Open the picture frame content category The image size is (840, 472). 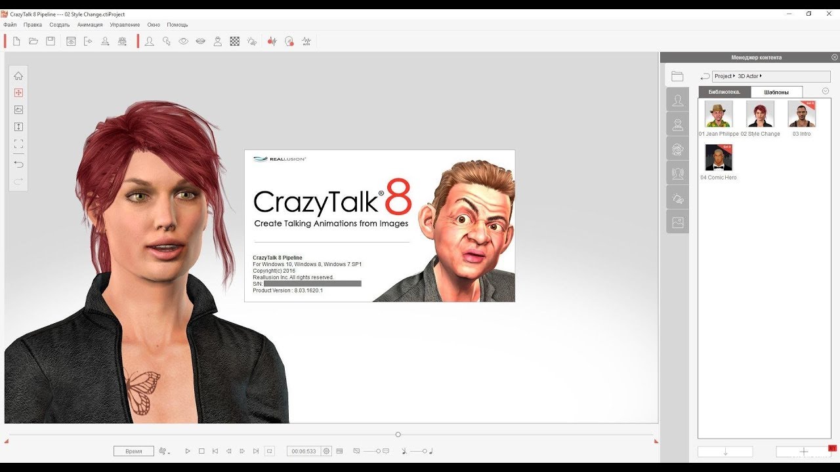click(677, 222)
